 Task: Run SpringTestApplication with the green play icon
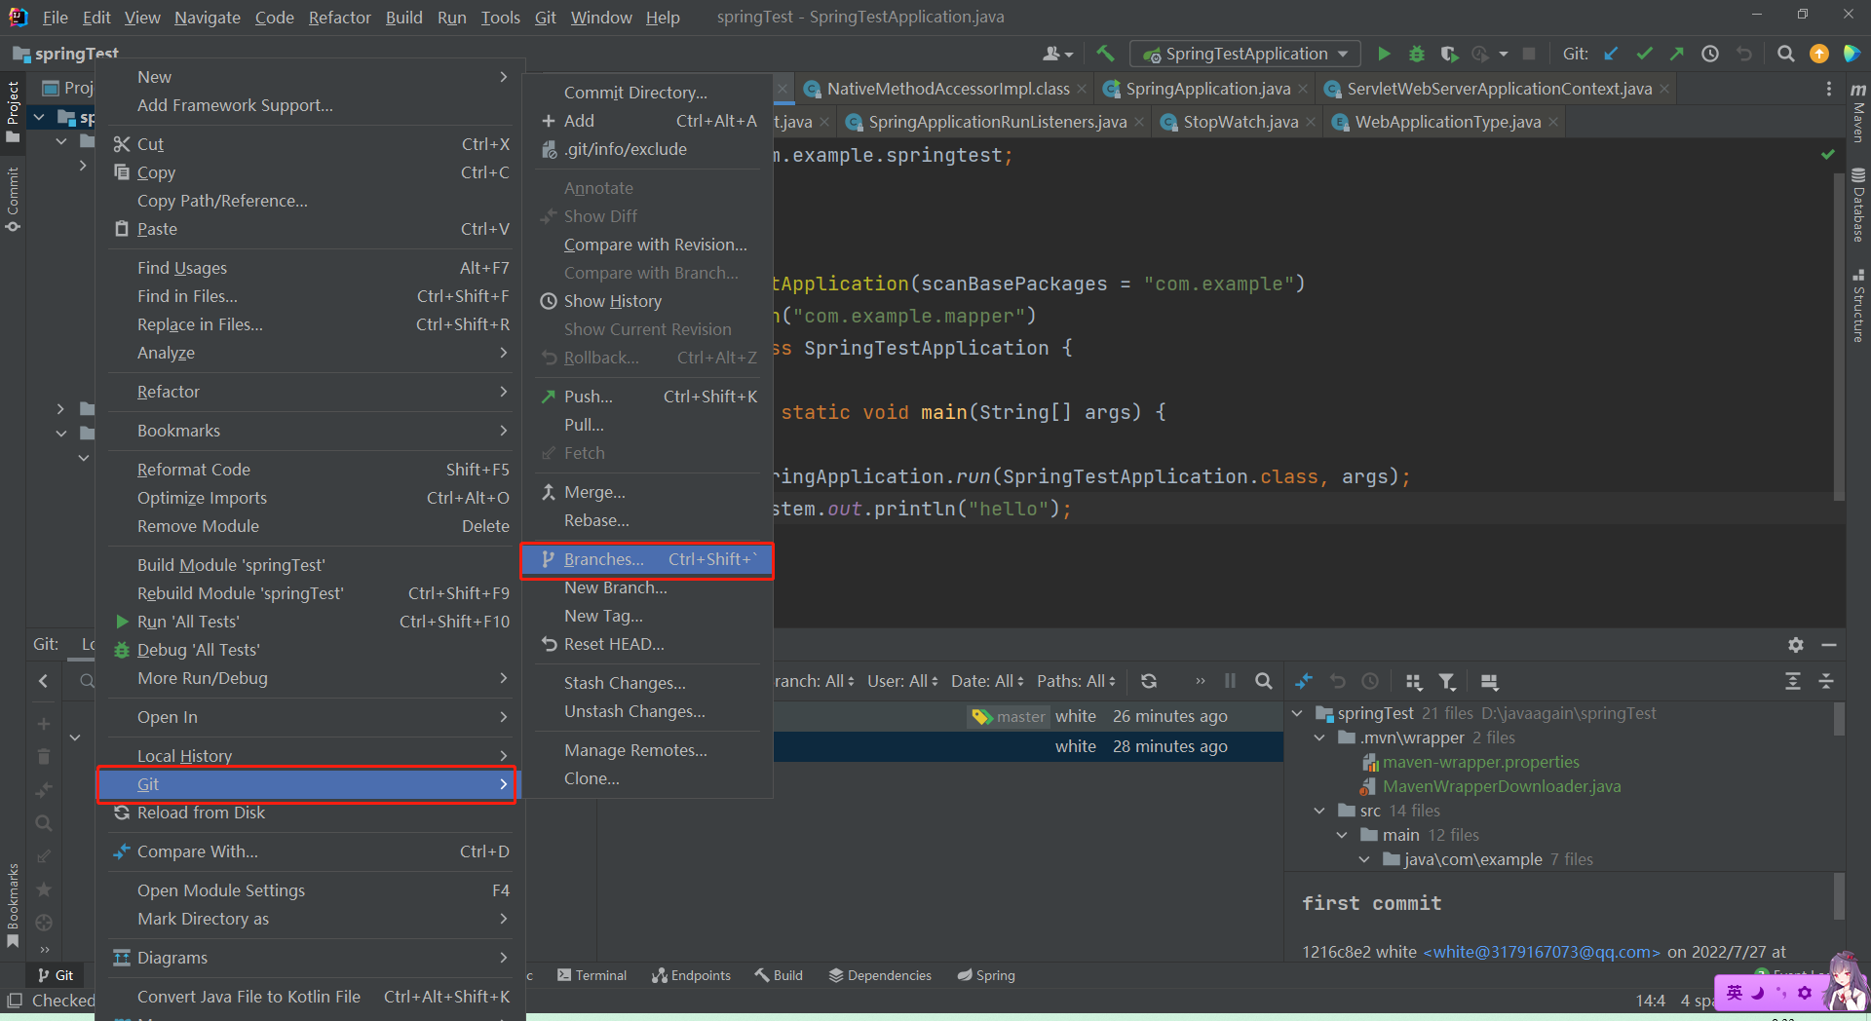(1384, 54)
